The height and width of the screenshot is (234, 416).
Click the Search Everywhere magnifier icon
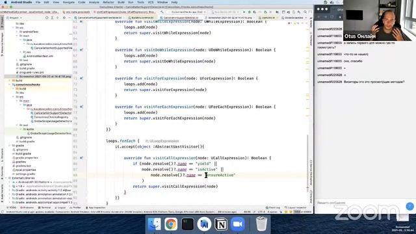coord(305,12)
